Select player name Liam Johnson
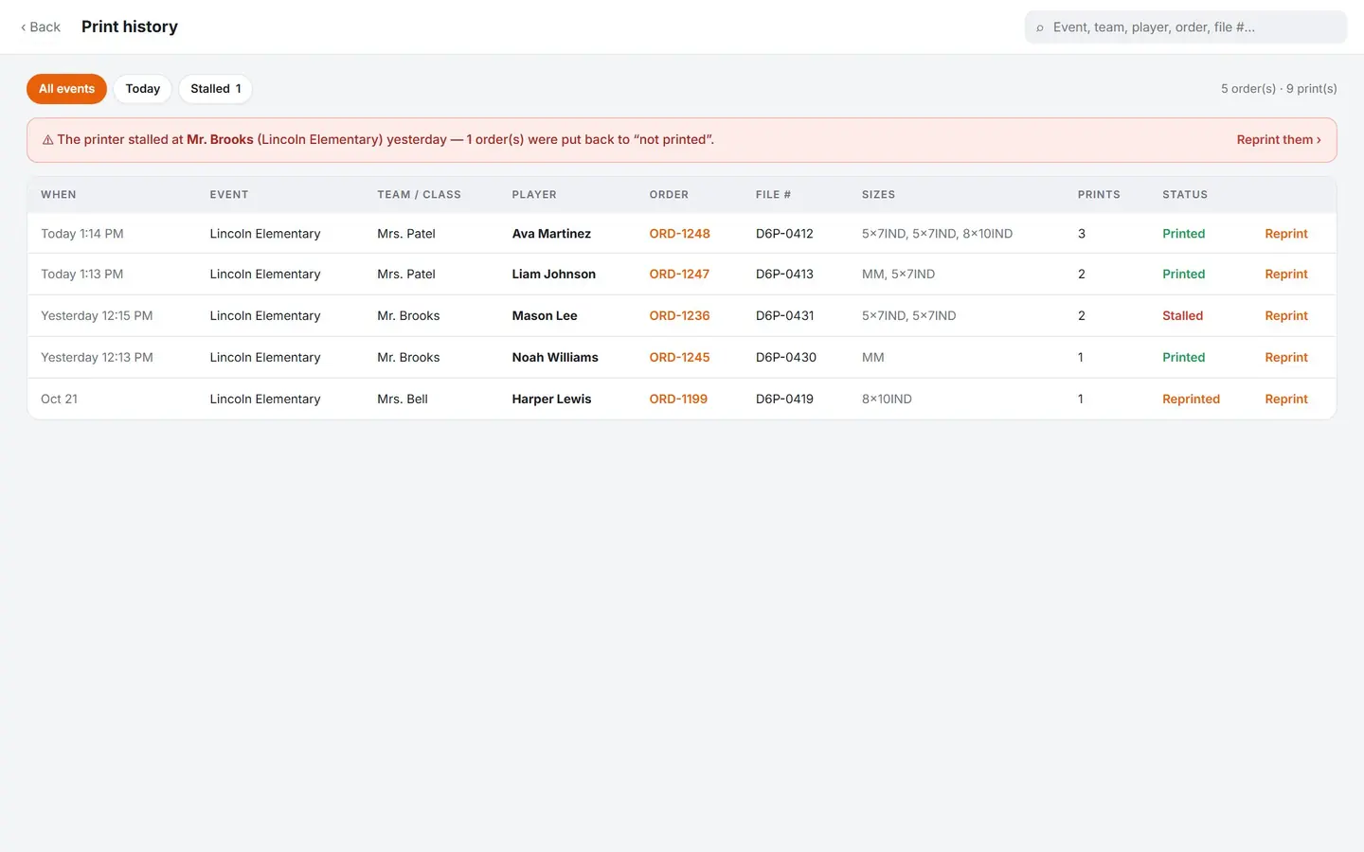 [554, 275]
